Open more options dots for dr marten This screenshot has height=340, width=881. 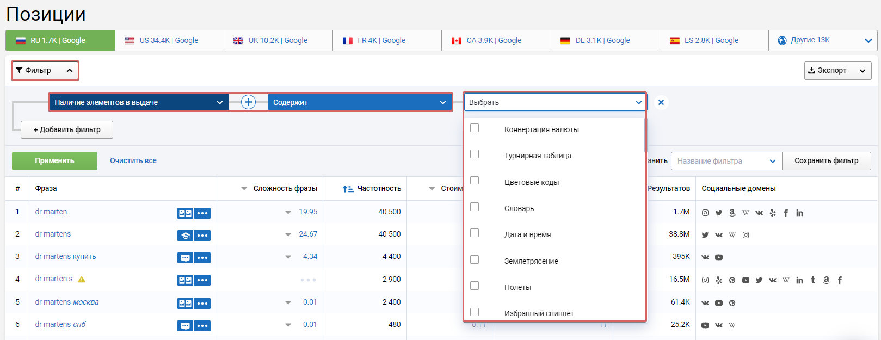click(202, 213)
